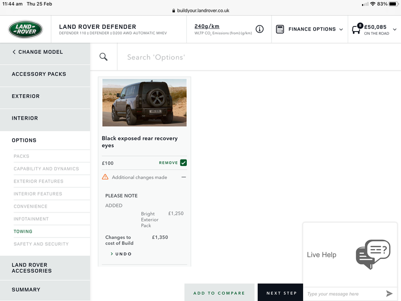Expand the on the road price chevron

[395, 29]
